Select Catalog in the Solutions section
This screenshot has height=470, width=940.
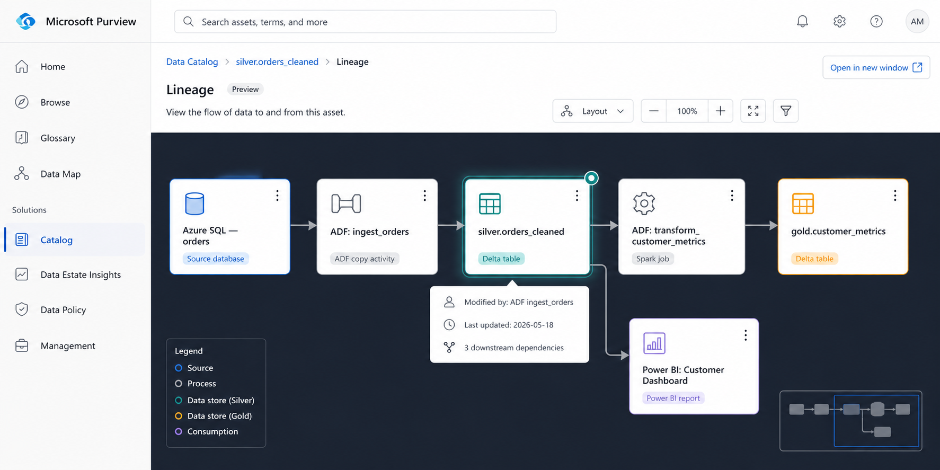click(x=74, y=240)
